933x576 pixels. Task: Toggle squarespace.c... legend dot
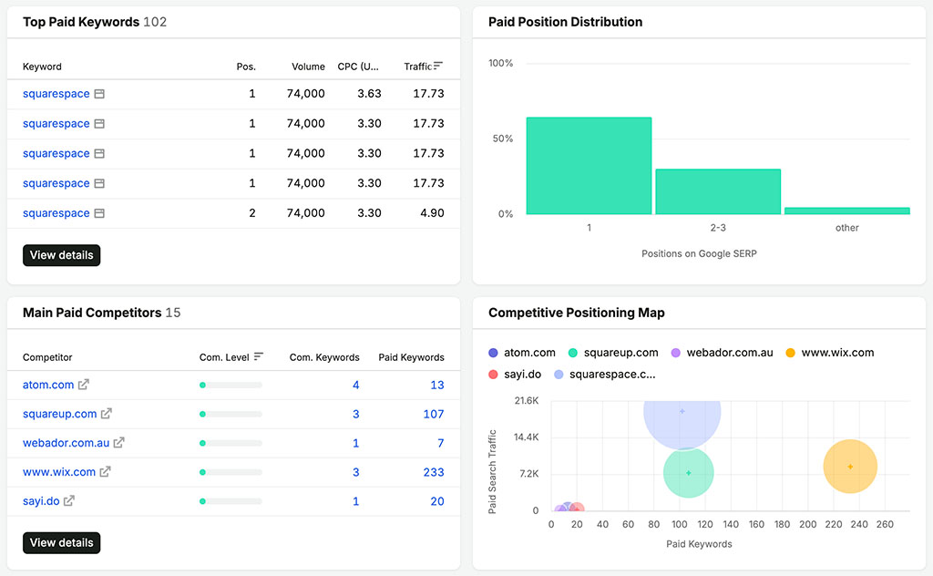click(559, 375)
